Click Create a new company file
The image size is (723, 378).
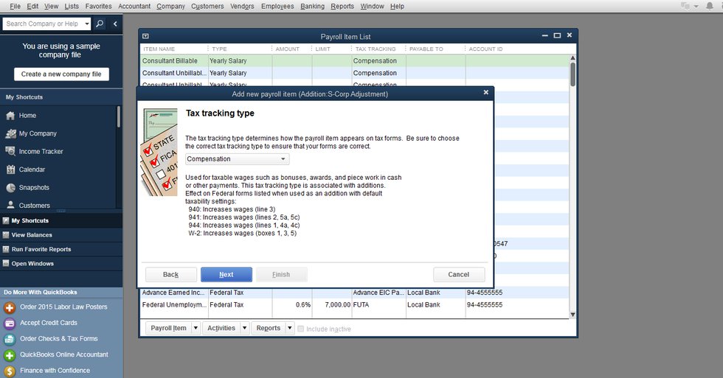[x=61, y=74]
